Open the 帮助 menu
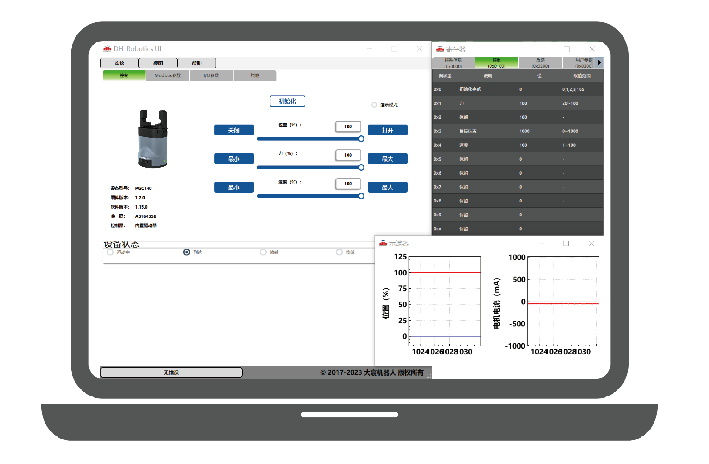This screenshot has height=464, width=709. tap(196, 63)
